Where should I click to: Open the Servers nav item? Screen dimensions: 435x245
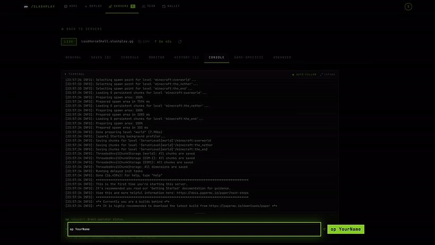coord(122,6)
